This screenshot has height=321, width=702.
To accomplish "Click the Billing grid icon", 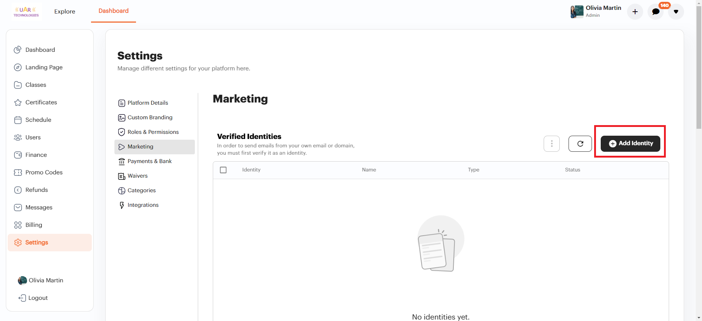I will 18,225.
